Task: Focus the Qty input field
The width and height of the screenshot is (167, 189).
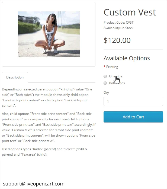Action: tap(133, 101)
